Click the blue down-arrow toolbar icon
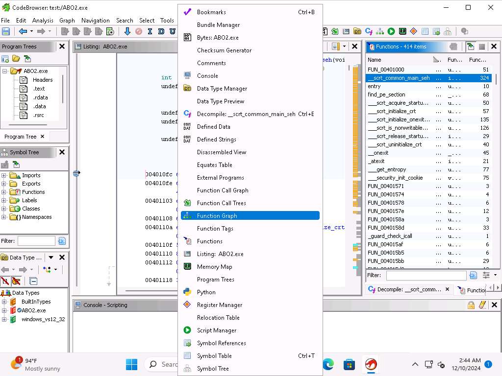Image resolution: width=502 pixels, height=376 pixels. click(x=127, y=31)
